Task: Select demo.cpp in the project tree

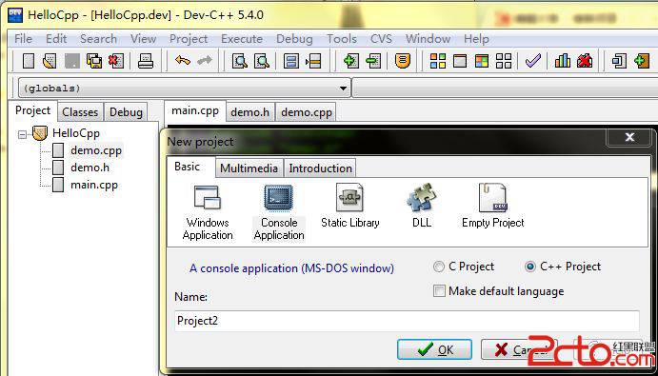Action: coord(96,150)
